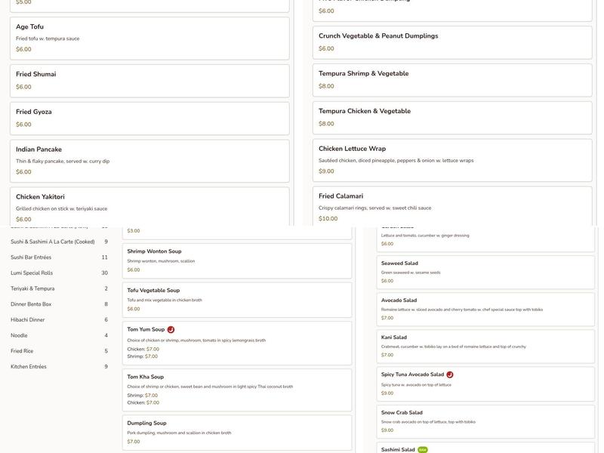Click the spicy icon beside Tom Yum Soup
Image resolution: width=604 pixels, height=453 pixels.
(x=171, y=329)
